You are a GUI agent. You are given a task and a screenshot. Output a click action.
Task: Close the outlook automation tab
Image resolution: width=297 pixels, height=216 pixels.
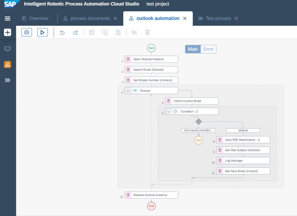[185, 18]
